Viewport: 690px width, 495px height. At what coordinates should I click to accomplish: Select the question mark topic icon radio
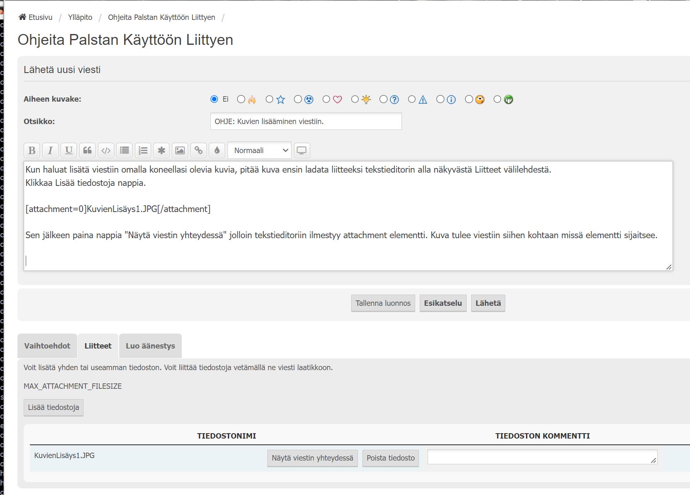[384, 99]
